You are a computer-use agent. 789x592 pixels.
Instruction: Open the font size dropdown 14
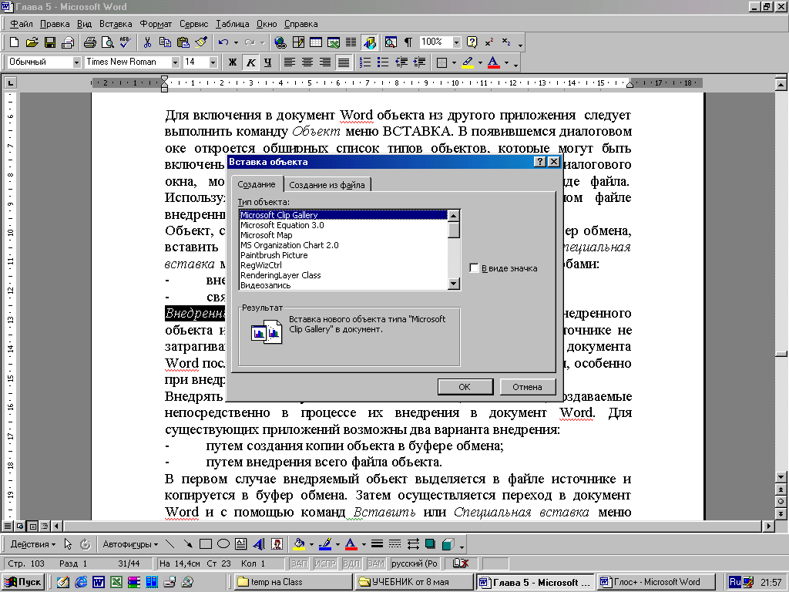tap(213, 62)
